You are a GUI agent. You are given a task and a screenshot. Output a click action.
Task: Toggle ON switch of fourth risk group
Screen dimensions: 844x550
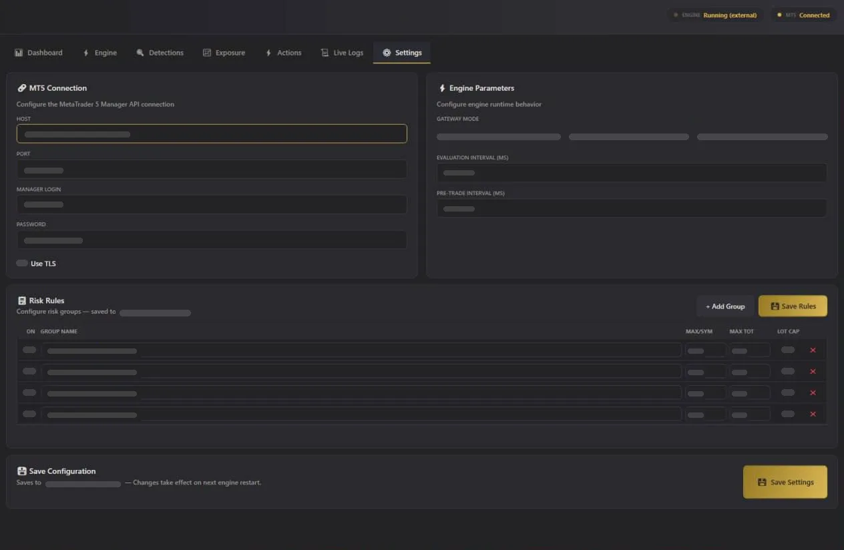(x=29, y=414)
